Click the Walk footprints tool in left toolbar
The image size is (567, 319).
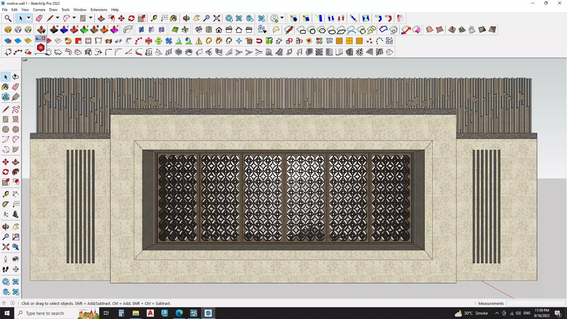coord(5,269)
